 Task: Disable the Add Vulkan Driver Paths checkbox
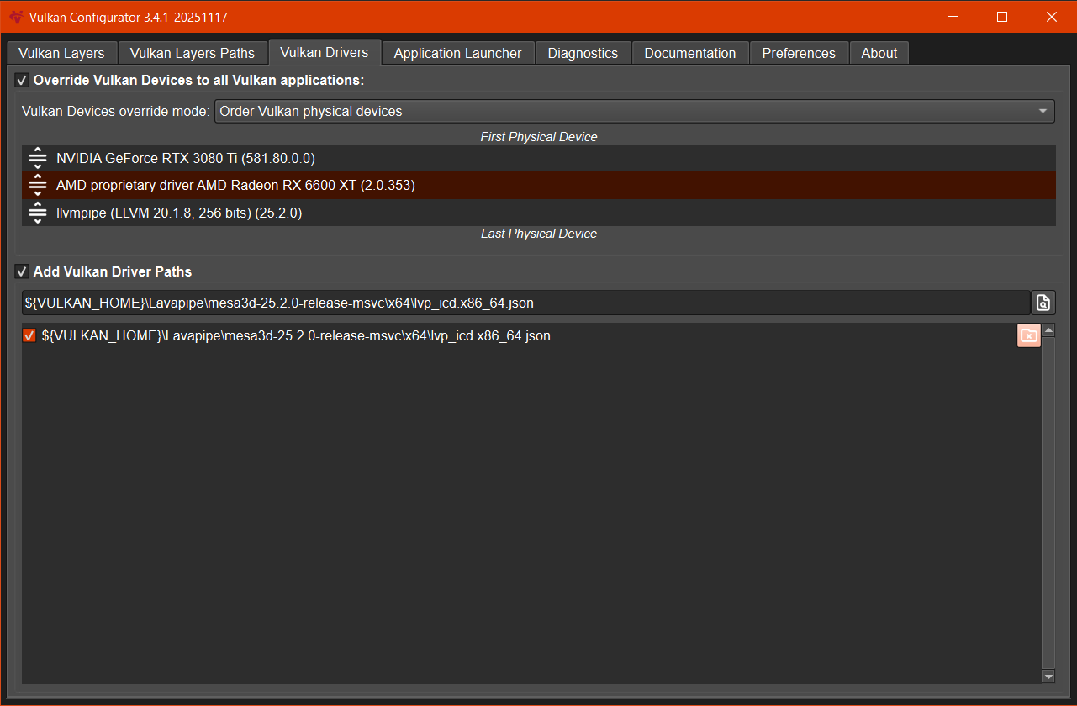click(x=22, y=272)
